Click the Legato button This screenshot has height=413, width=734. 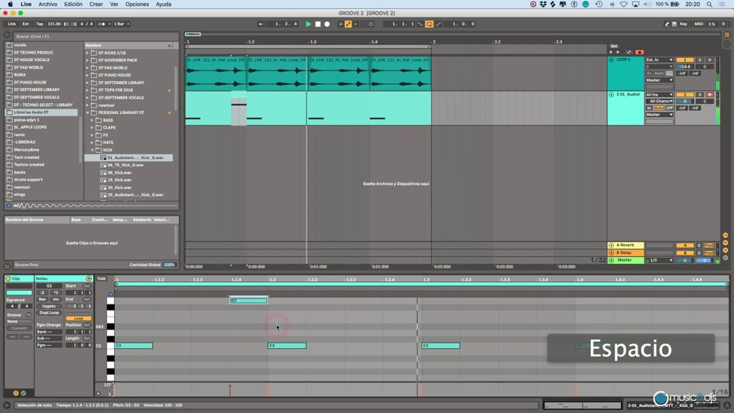49,306
